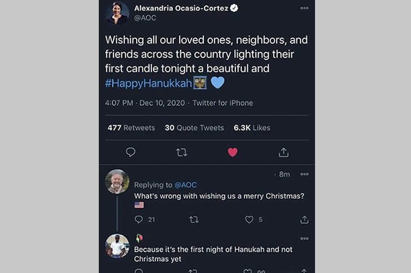This screenshot has height=273, width=411.
Task: Open the second replier's profile photo
Action: 117,246
